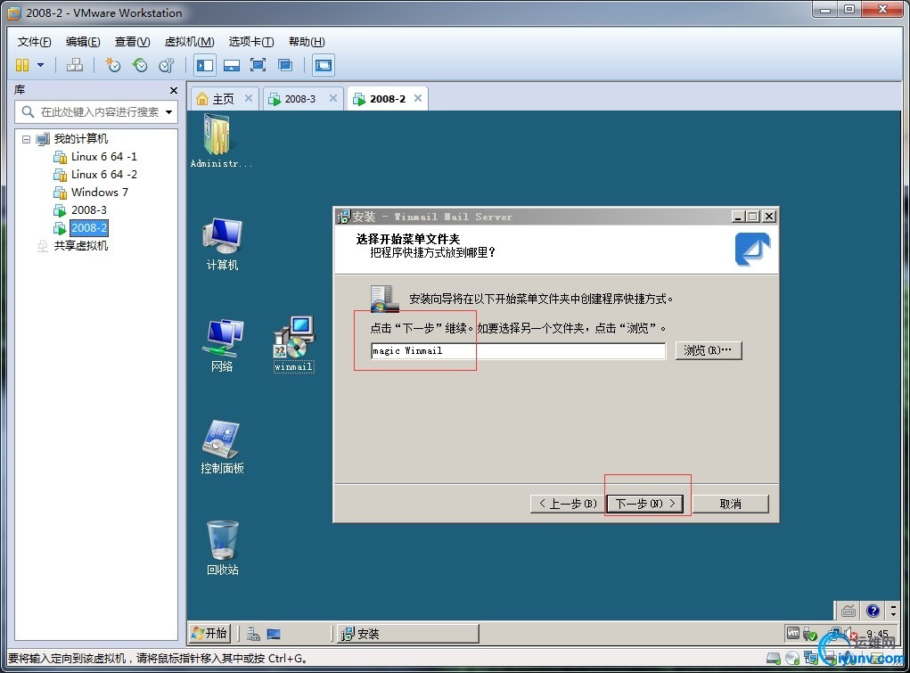Select Linux 6 64 -2 in library
Image resolution: width=910 pixels, height=673 pixels.
[104, 174]
